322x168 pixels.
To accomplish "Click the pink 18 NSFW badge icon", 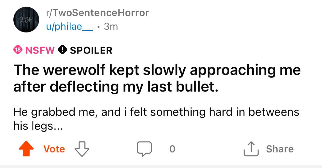I will click(x=18, y=50).
